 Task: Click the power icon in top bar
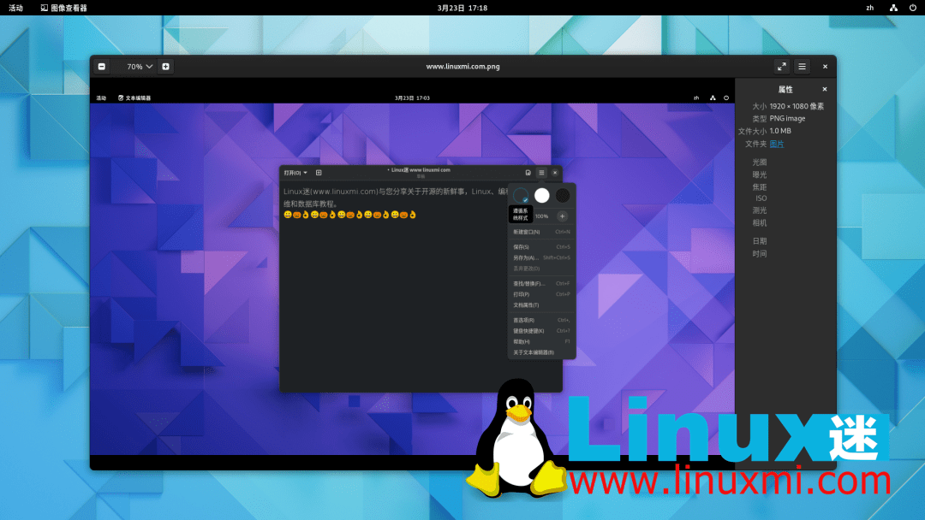(913, 8)
